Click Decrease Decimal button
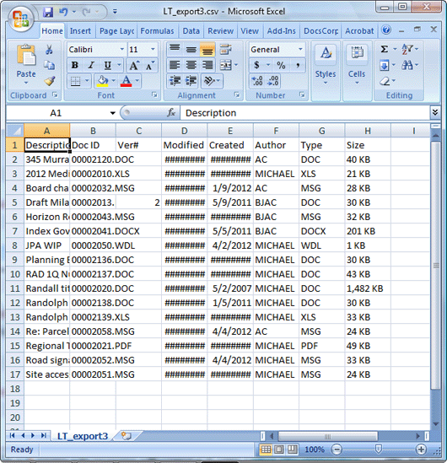The width and height of the screenshot is (447, 463). click(x=272, y=81)
